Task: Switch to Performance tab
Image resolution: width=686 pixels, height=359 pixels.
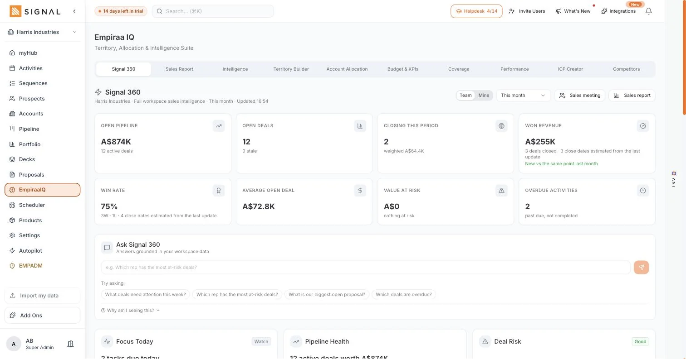Action: (x=514, y=69)
